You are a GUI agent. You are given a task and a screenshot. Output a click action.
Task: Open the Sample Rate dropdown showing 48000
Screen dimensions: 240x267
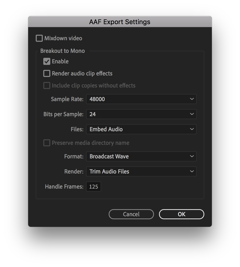pyautogui.click(x=141, y=99)
